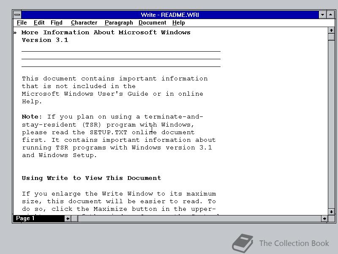Screen dimensions: 338x254
Task: Open the Help menu
Action: (x=178, y=23)
